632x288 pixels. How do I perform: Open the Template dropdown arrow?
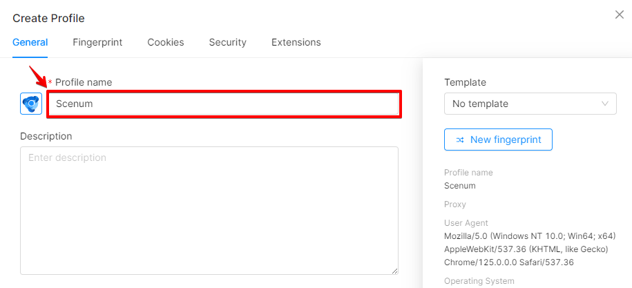(x=604, y=104)
